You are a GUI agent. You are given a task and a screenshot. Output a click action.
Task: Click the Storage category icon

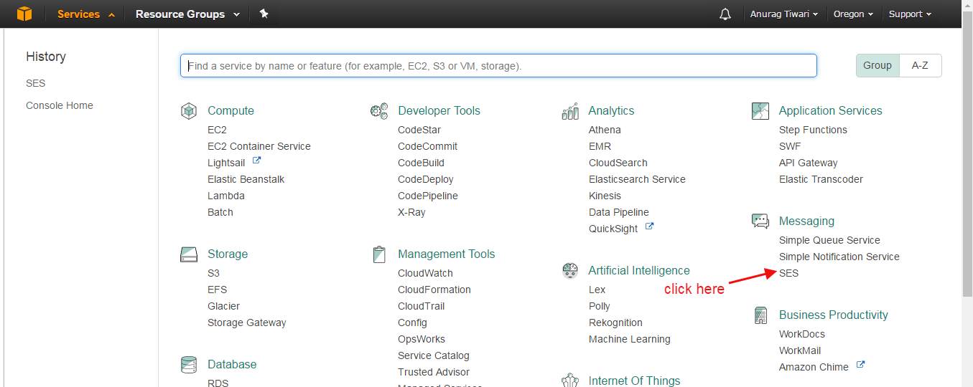coord(188,254)
